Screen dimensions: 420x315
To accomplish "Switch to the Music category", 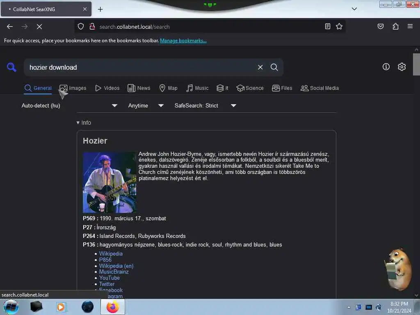I will [x=197, y=88].
